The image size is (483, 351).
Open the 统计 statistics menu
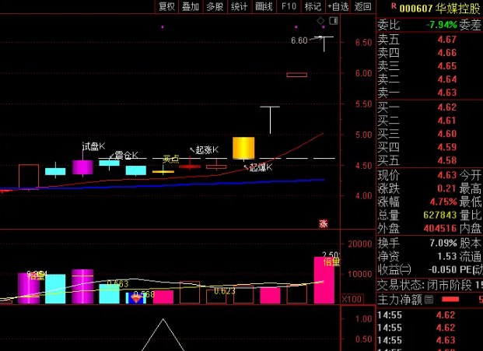pyautogui.click(x=240, y=6)
